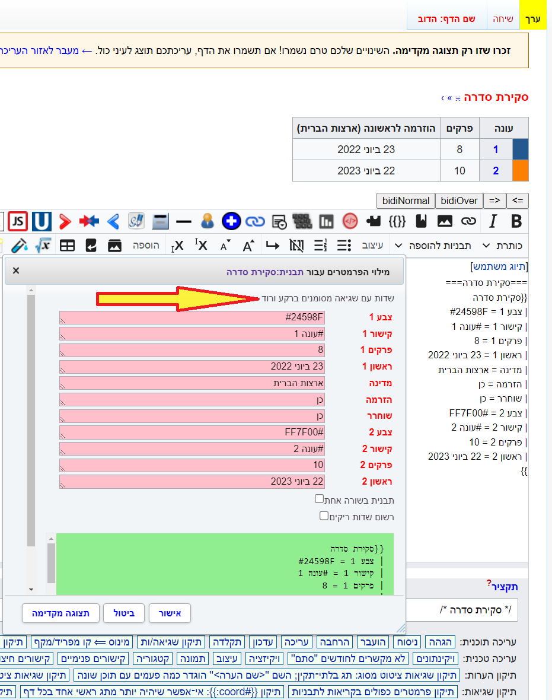Click the blue chain link icon
Screen dimensions: 552x700
pos(255,221)
